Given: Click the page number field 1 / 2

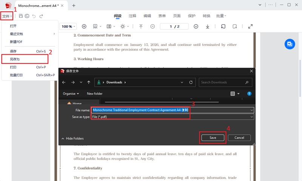Looking at the screenshot, I should (x=174, y=26).
